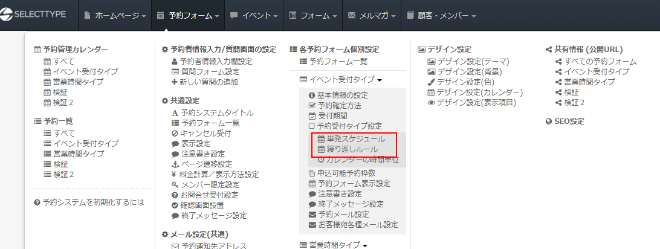Open メンバー限定設定
Screen dimensions: 660x249
205,185
